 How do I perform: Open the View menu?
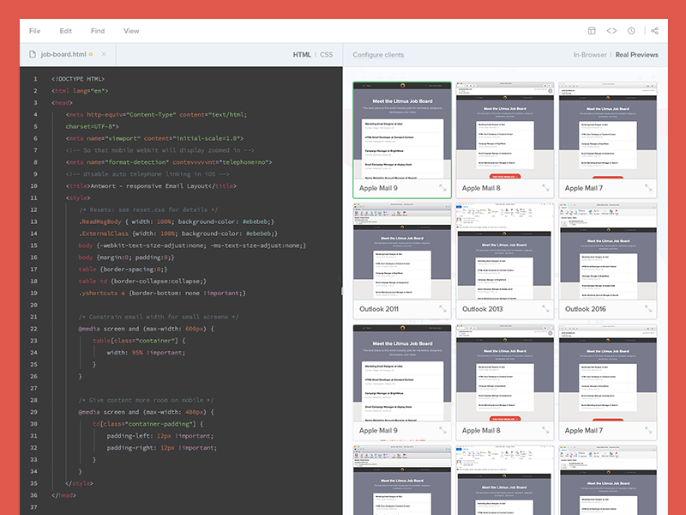click(131, 31)
